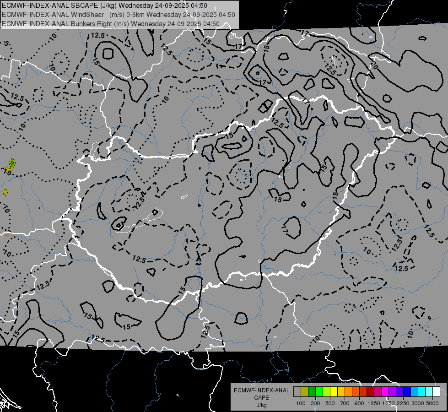Click the 5000 tick label in legend
This screenshot has width=448, height=412.
tap(432, 403)
